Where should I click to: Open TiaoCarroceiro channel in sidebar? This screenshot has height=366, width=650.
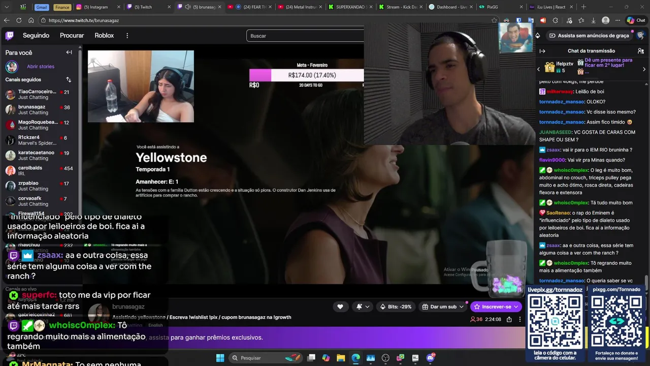(40, 95)
